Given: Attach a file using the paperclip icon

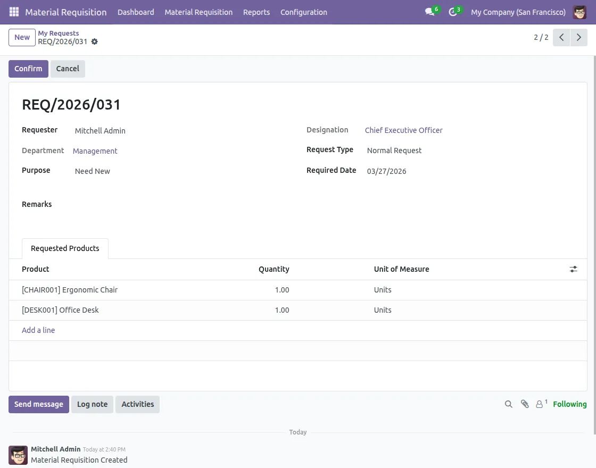Looking at the screenshot, I should [x=525, y=404].
